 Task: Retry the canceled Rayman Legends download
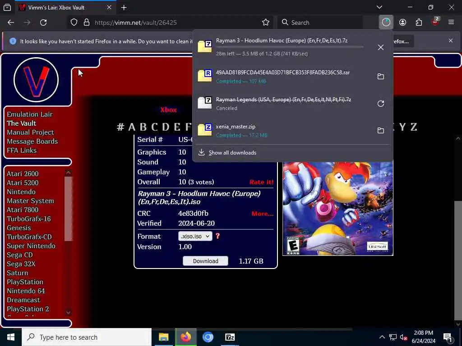click(x=381, y=104)
